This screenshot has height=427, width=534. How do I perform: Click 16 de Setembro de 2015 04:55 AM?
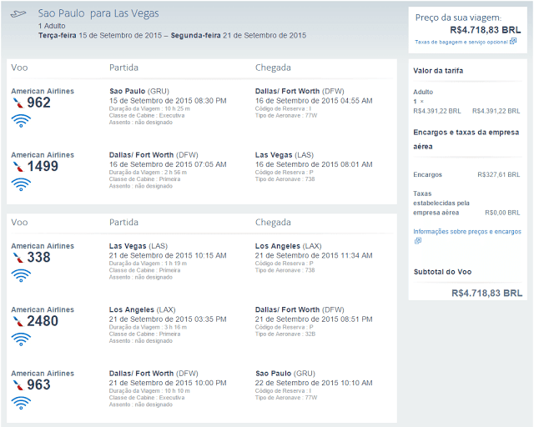(314, 101)
